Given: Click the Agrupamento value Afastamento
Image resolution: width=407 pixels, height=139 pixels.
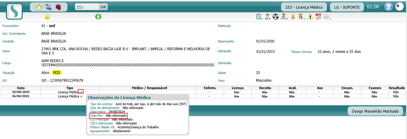Looking at the screenshot, I should (x=122, y=131).
